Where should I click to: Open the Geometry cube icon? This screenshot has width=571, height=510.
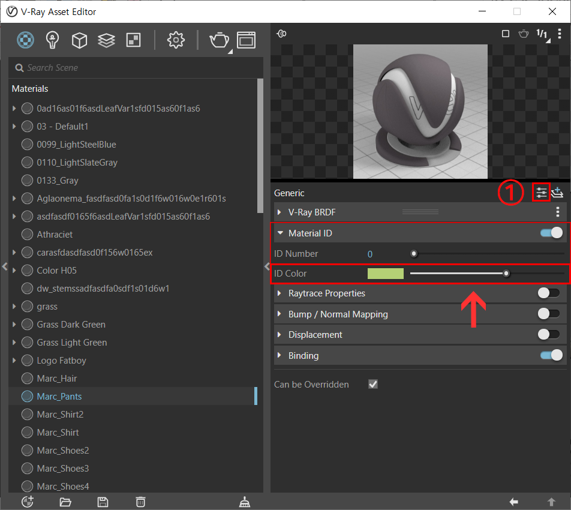pos(79,40)
